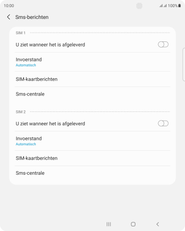Tap the battery icon in status bar
The width and height of the screenshot is (185, 231).
point(179,6)
